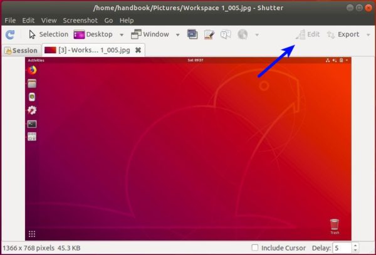
Task: Click the notepad with pencil toolbar icon
Action: pos(209,34)
